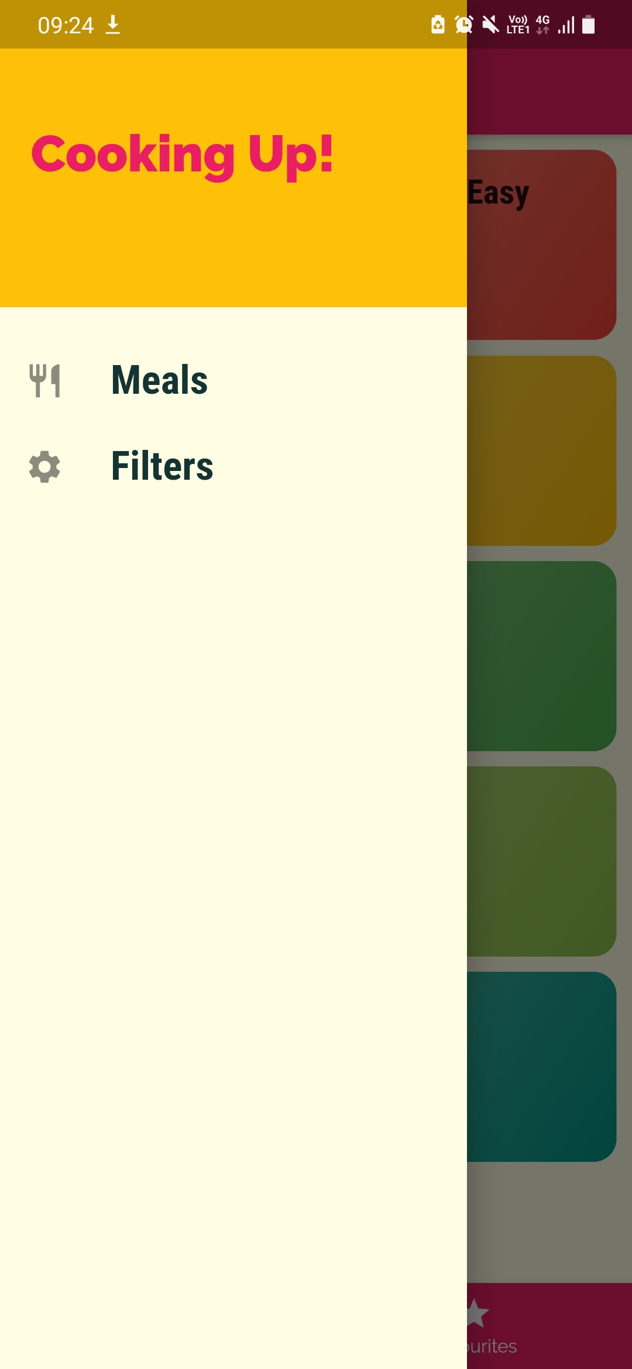The width and height of the screenshot is (632, 1369).
Task: Tap the 09:24 clock in status bar
Action: coord(66,25)
